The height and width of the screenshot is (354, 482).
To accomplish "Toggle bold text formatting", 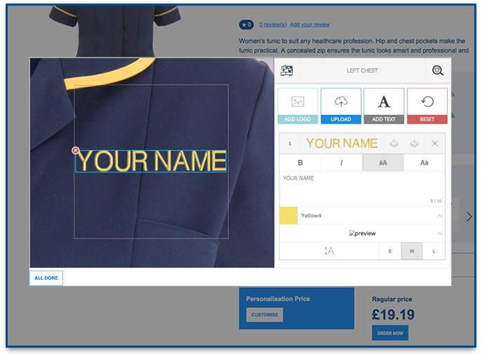I will pos(300,163).
